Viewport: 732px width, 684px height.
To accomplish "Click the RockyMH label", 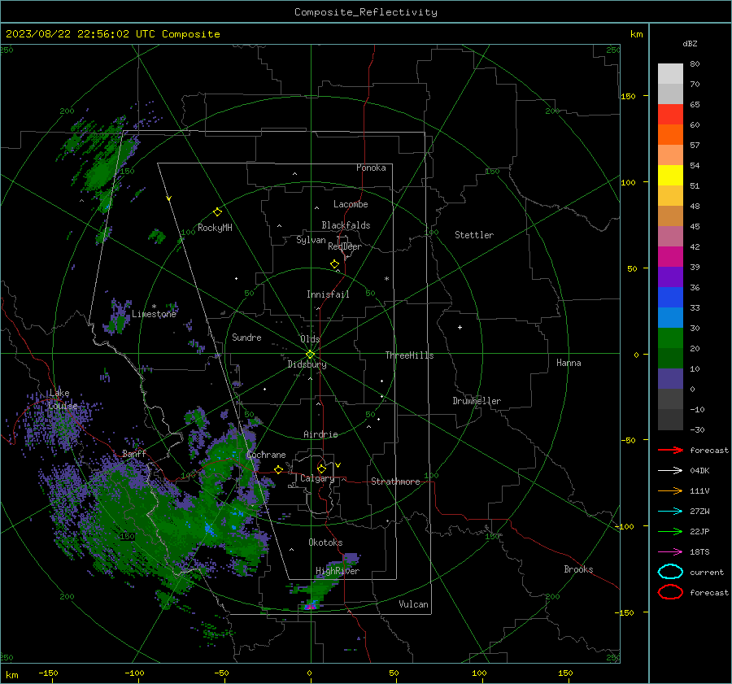I will (x=215, y=228).
